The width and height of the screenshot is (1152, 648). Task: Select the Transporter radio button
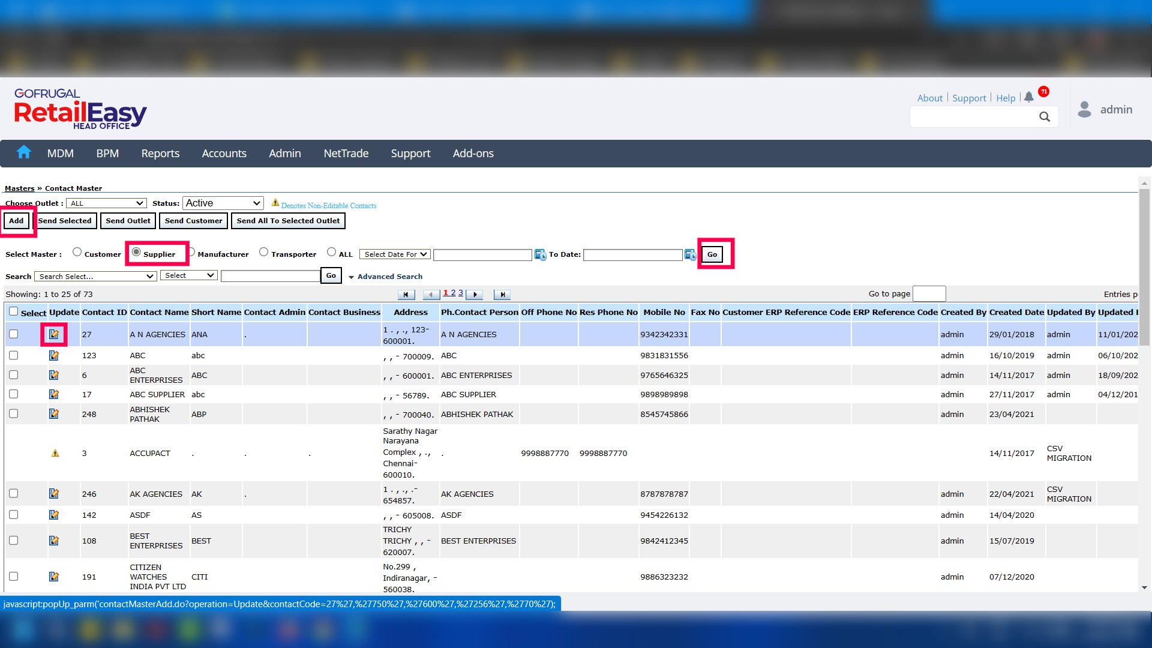263,252
